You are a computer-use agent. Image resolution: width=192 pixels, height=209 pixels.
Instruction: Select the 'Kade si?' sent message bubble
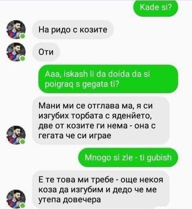[156, 8]
